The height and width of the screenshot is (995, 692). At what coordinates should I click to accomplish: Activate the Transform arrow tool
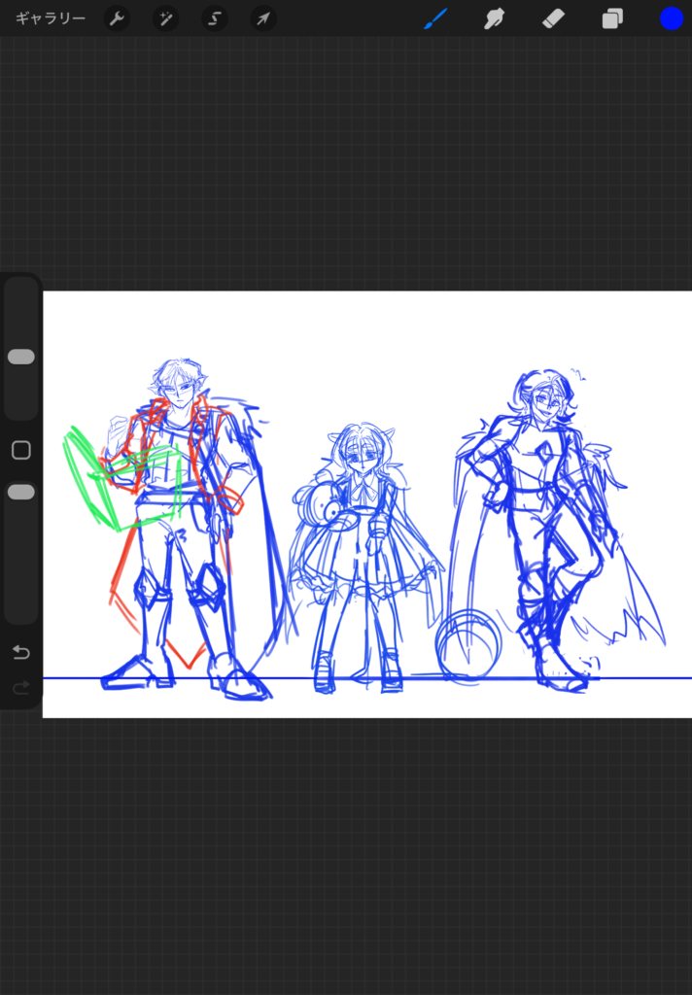(263, 18)
